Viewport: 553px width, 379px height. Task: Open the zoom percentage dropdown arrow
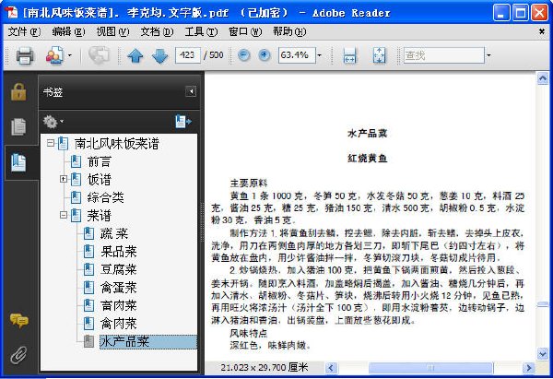coord(319,55)
